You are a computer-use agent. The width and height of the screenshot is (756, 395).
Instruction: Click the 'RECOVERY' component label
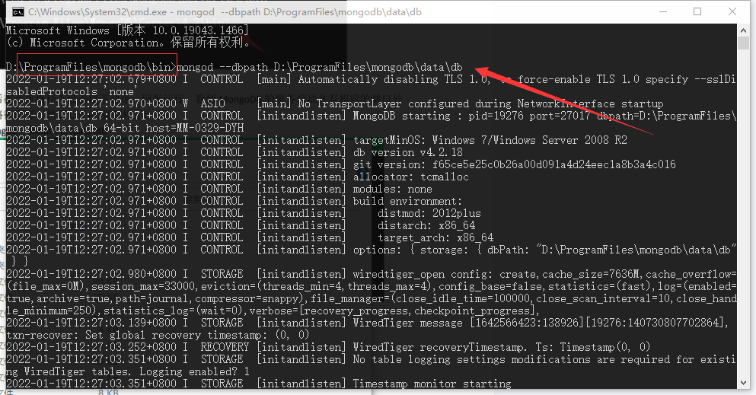[225, 347]
